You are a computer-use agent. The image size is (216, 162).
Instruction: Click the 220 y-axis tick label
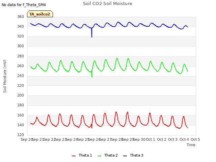click(x=21, y=85)
